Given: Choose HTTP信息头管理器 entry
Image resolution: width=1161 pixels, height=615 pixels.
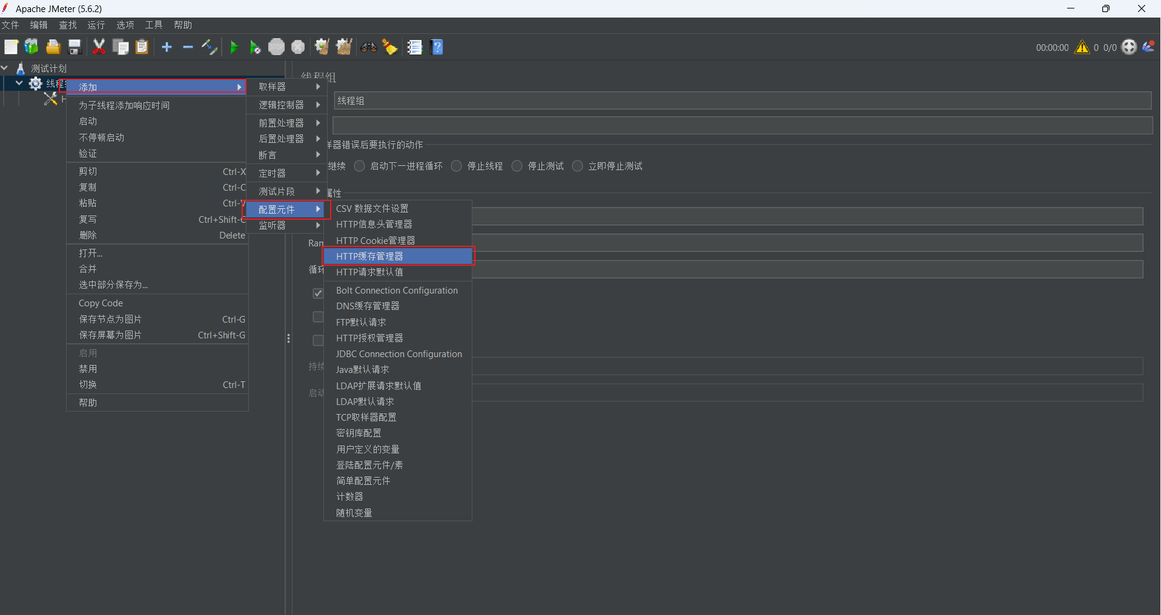Looking at the screenshot, I should click(398, 224).
